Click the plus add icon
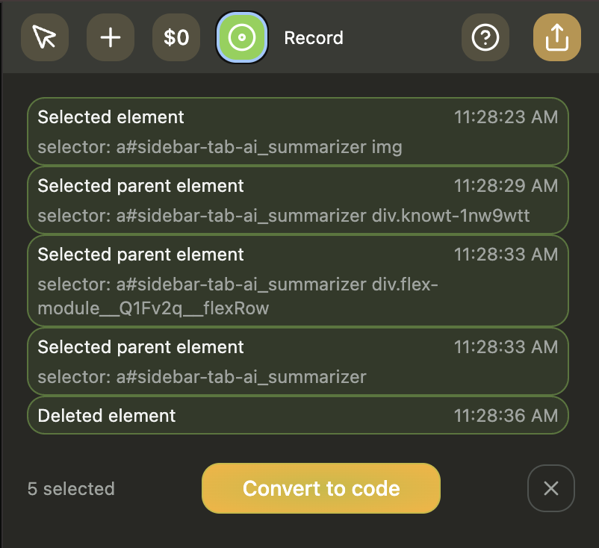Viewport: 599px width, 548px height. point(111,37)
